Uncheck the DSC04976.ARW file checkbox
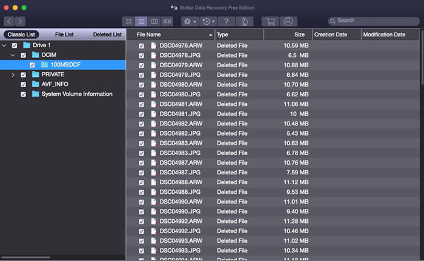The image size is (424, 261). [142, 45]
